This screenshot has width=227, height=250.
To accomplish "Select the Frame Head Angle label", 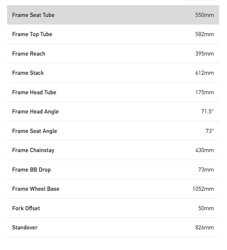I will [x=35, y=112].
